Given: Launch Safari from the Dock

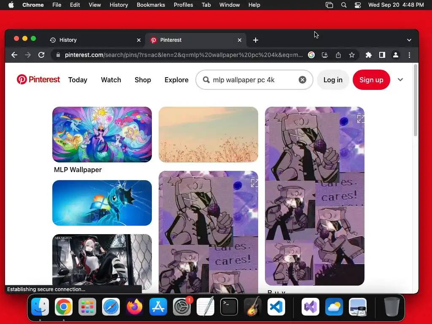Looking at the screenshot, I should click(x=111, y=307).
